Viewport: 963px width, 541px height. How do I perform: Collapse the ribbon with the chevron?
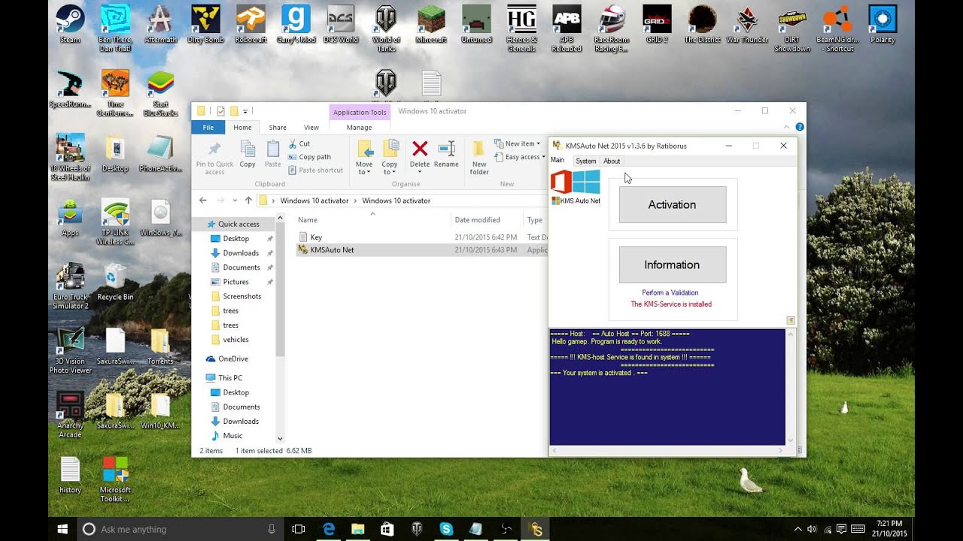click(788, 127)
